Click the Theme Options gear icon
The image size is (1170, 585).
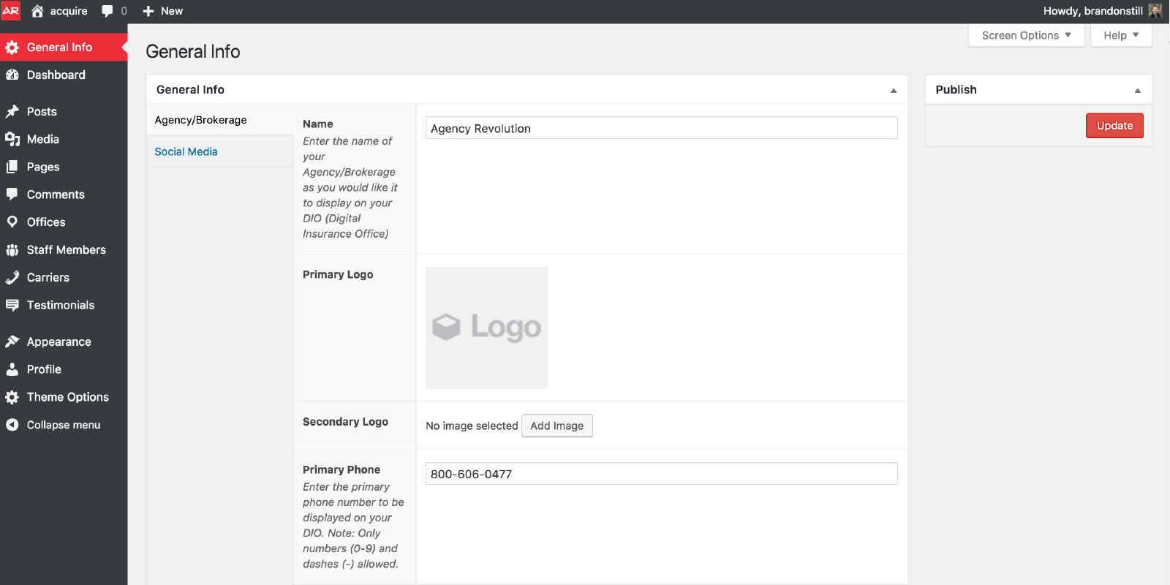[12, 397]
